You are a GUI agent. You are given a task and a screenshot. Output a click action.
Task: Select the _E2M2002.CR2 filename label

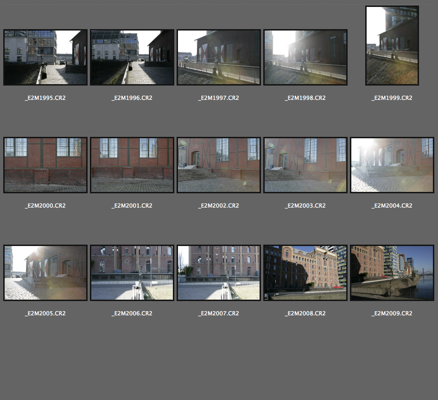click(219, 206)
